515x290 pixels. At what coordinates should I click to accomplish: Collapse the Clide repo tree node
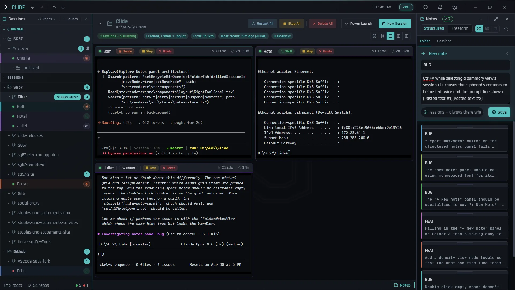click(x=9, y=97)
